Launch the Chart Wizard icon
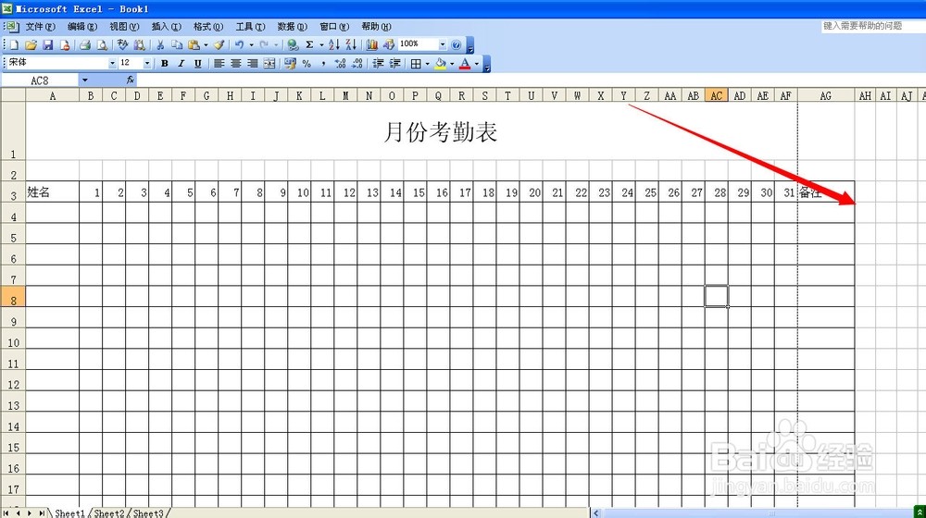 point(371,44)
